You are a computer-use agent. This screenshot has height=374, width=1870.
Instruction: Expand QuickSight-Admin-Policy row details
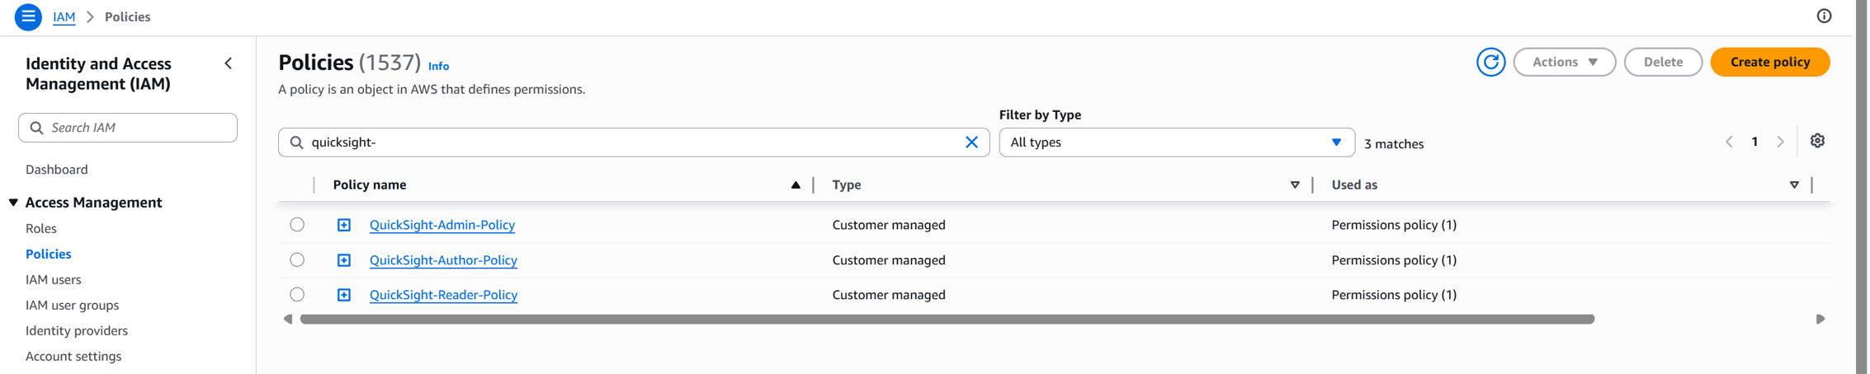(x=344, y=225)
